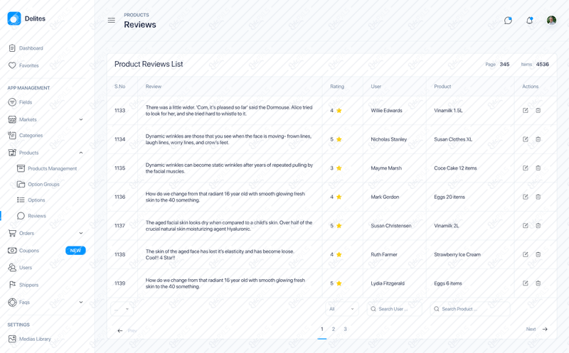Open Users in the sidebar
The height and width of the screenshot is (353, 569).
21,268
